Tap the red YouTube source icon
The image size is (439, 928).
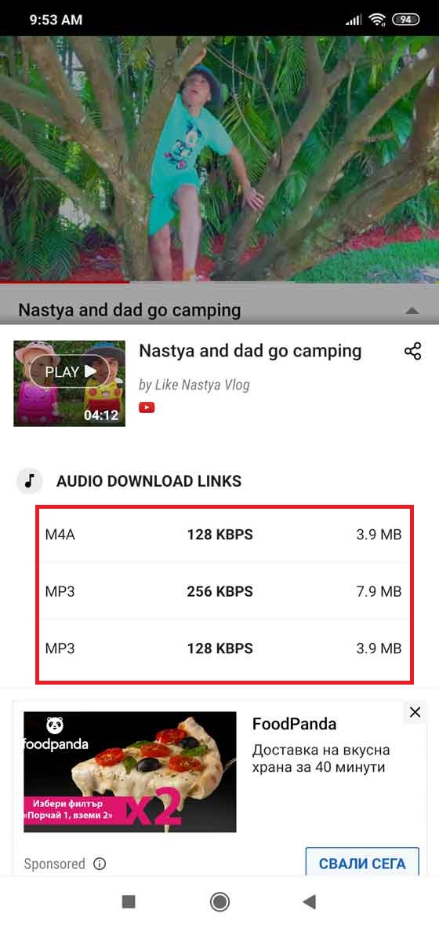[x=147, y=407]
